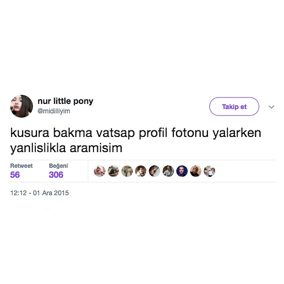Open avatar of dark-haired man in white shirt
Screen dimensions: 284x284
pyautogui.click(x=141, y=171)
